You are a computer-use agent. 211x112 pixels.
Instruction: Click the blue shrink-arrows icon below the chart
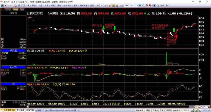204,107
